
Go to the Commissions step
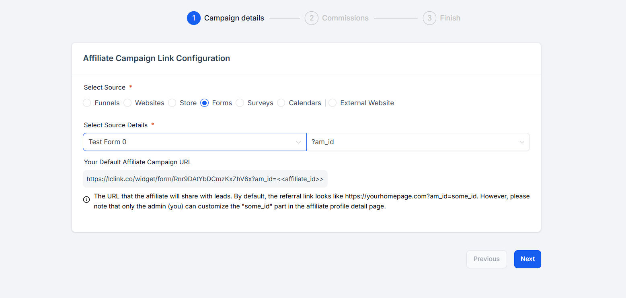[345, 18]
